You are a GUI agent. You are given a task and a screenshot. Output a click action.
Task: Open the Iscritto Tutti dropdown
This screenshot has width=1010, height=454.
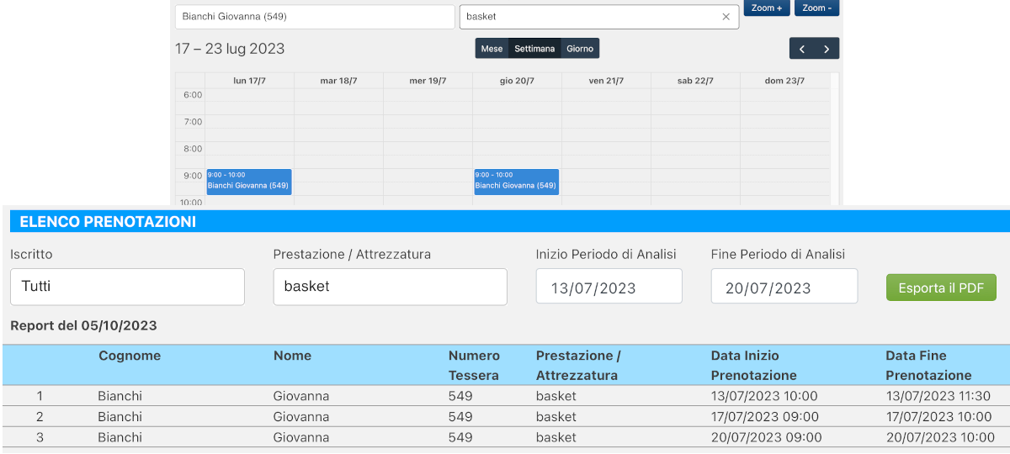point(127,287)
